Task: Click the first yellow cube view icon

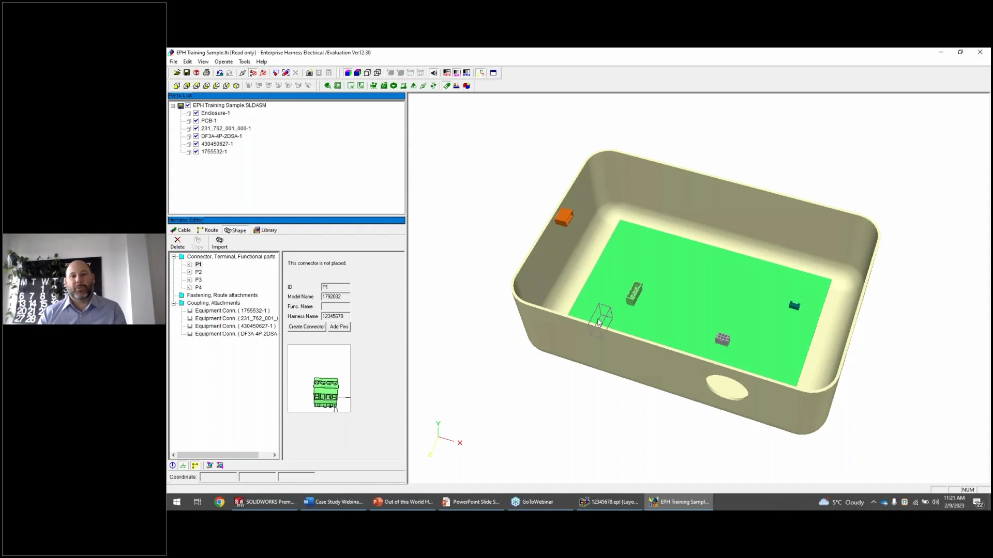Action: pos(177,86)
